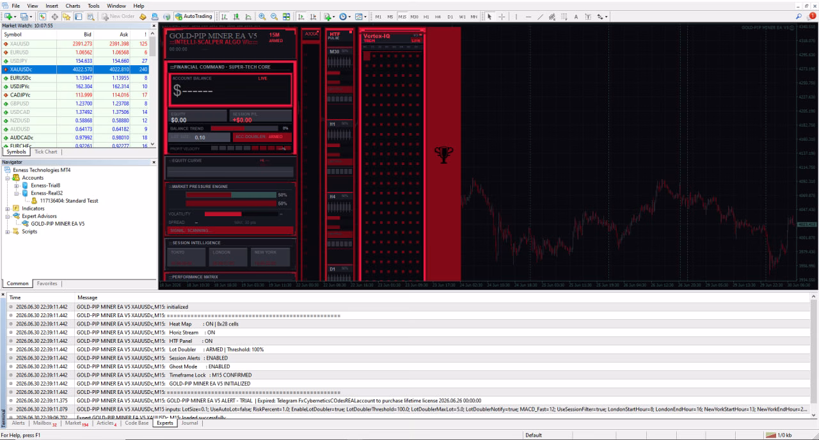The image size is (819, 440).
Task: Toggle the Navigator star-folder icon
Action: pyautogui.click(x=67, y=16)
